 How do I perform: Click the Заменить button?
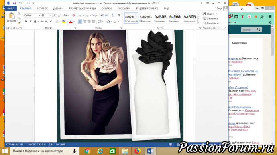coord(210,18)
